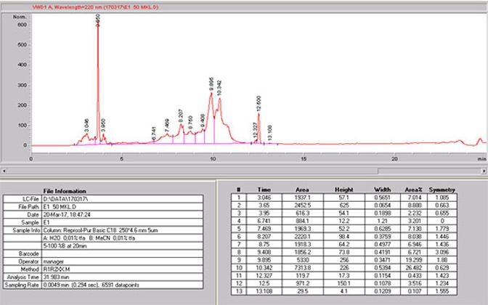488x305 pixels.
Task: Click the Time cell 8.75 in the table
Action: pyautogui.click(x=264, y=244)
